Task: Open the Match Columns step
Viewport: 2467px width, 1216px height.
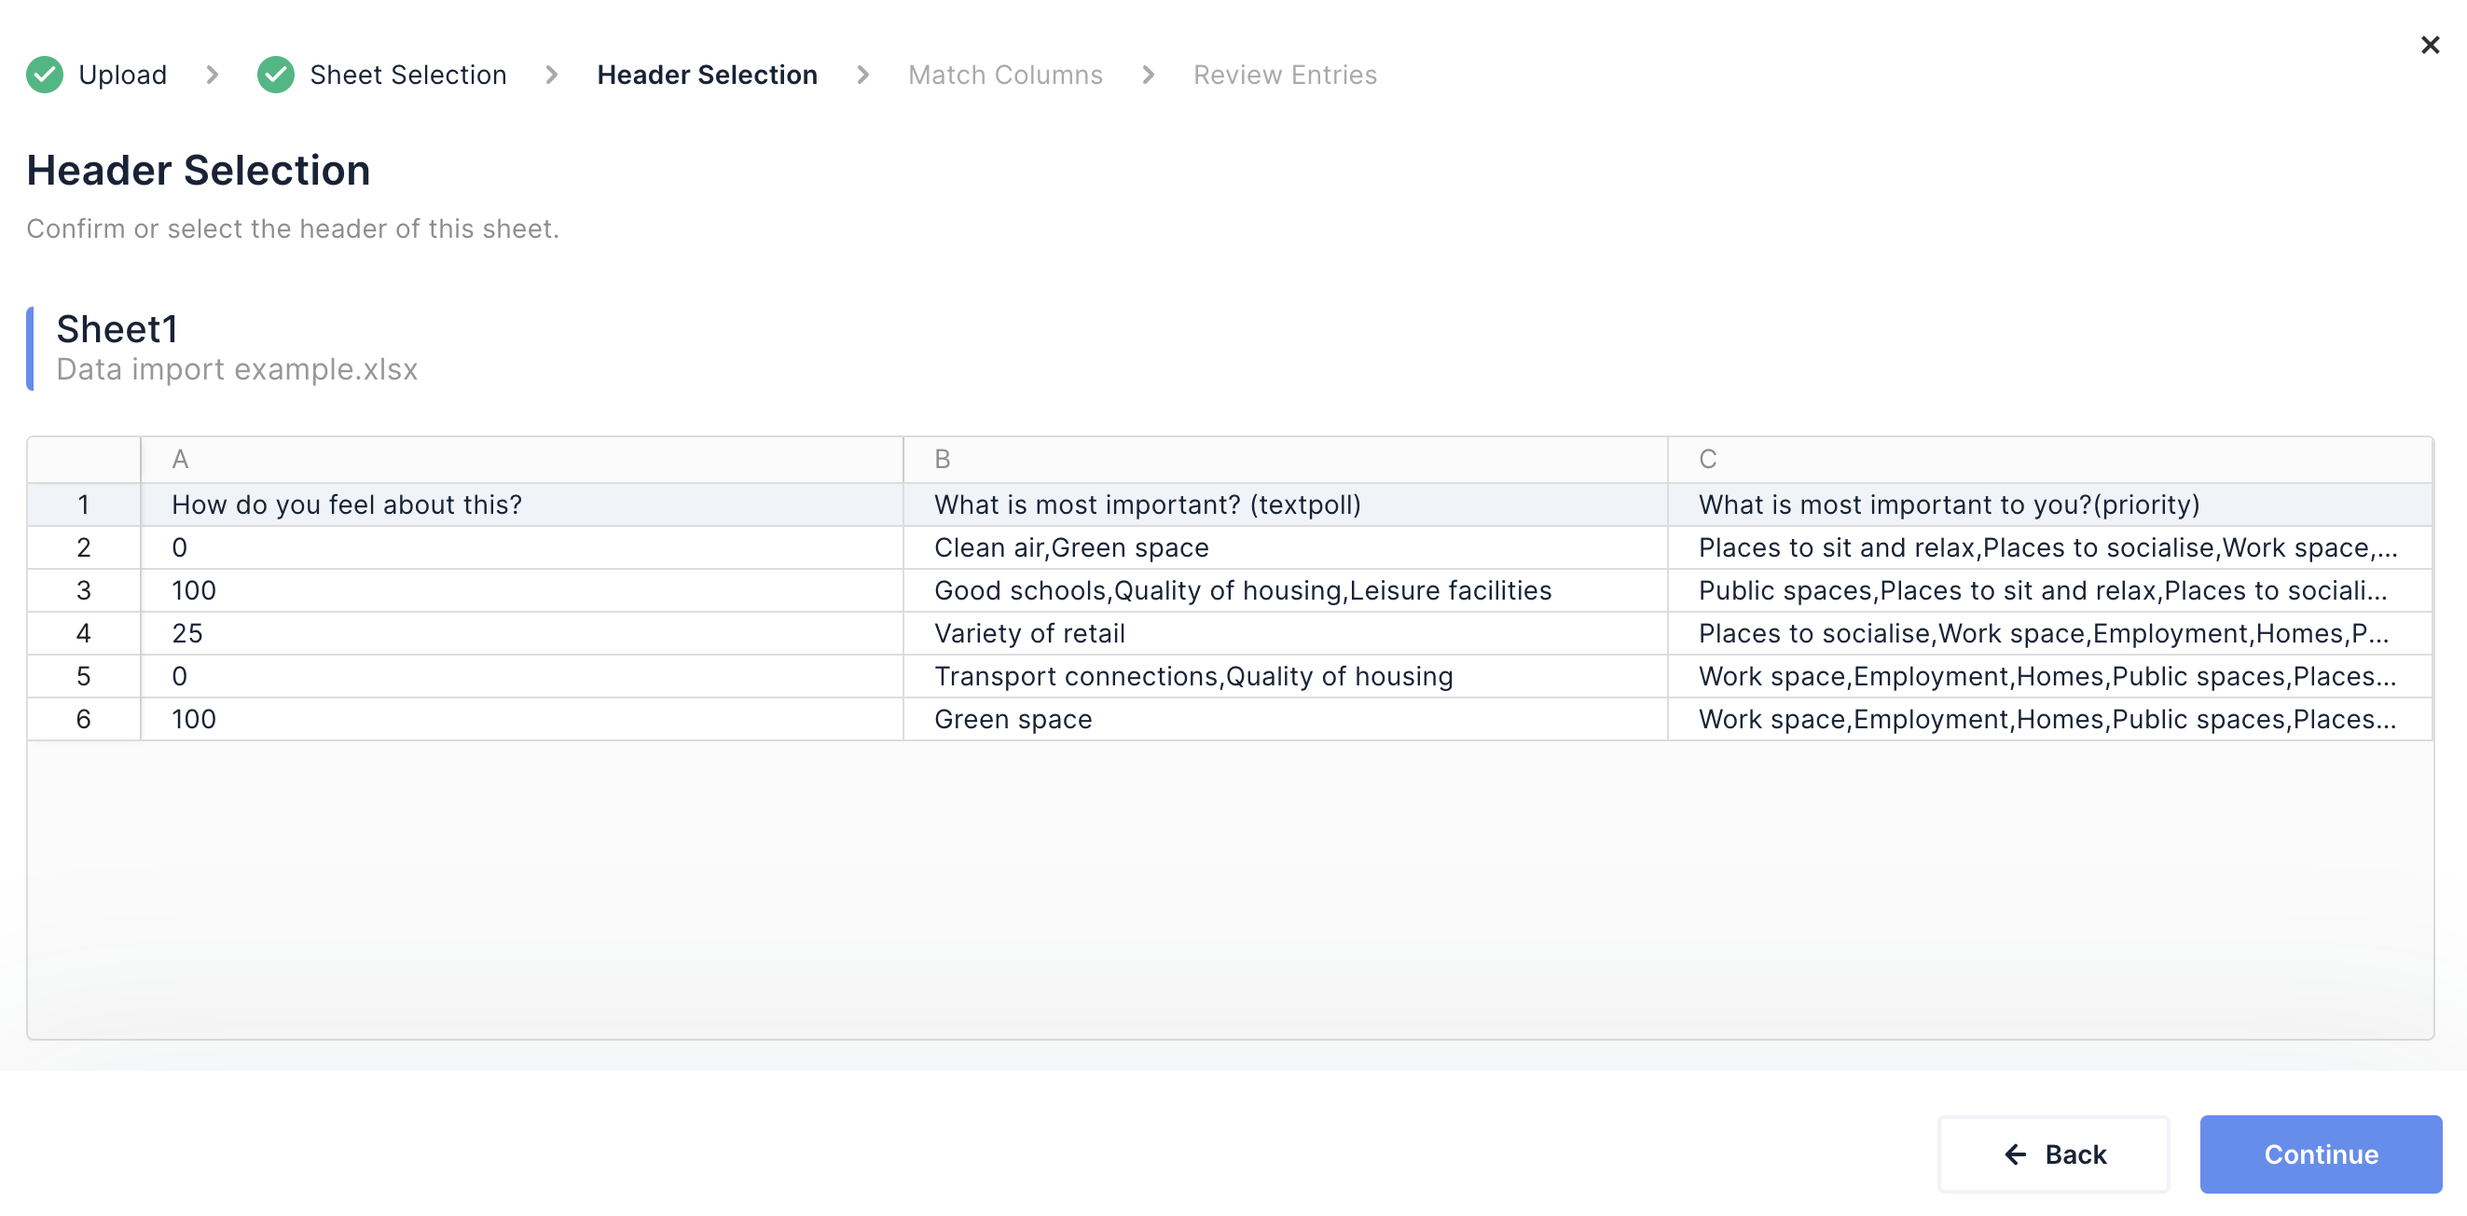Action: click(1005, 75)
